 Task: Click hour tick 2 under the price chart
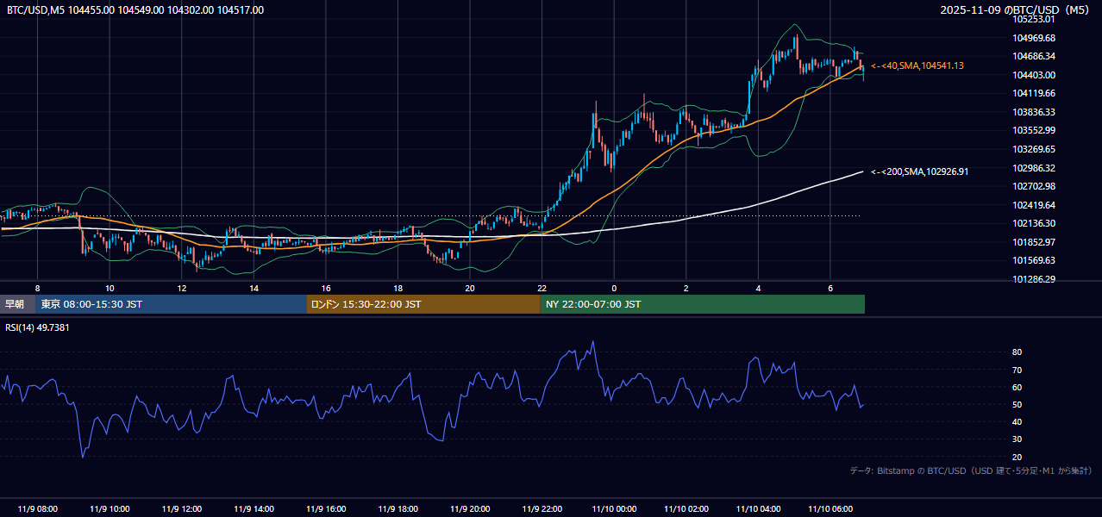click(686, 288)
